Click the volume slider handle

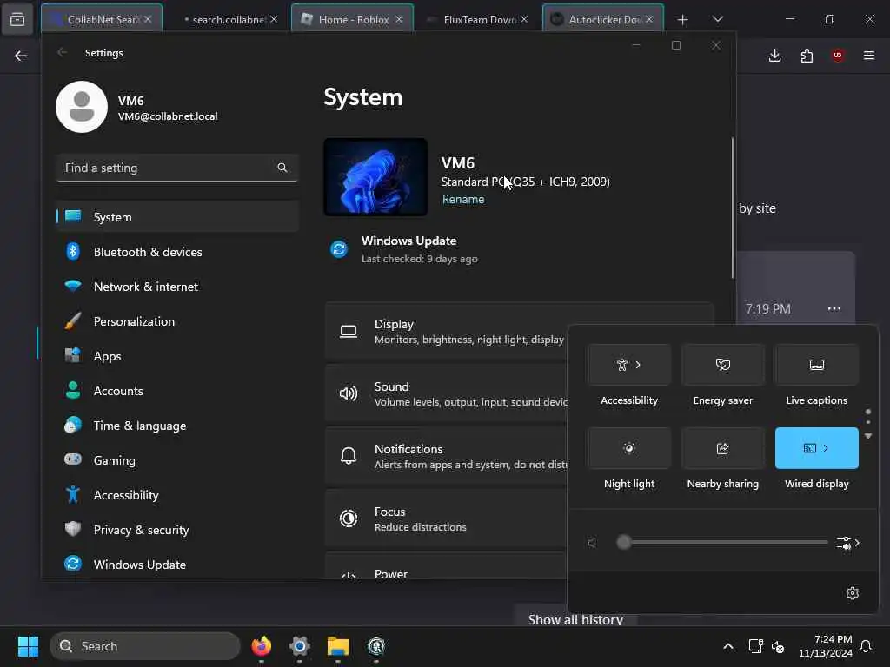pos(624,542)
